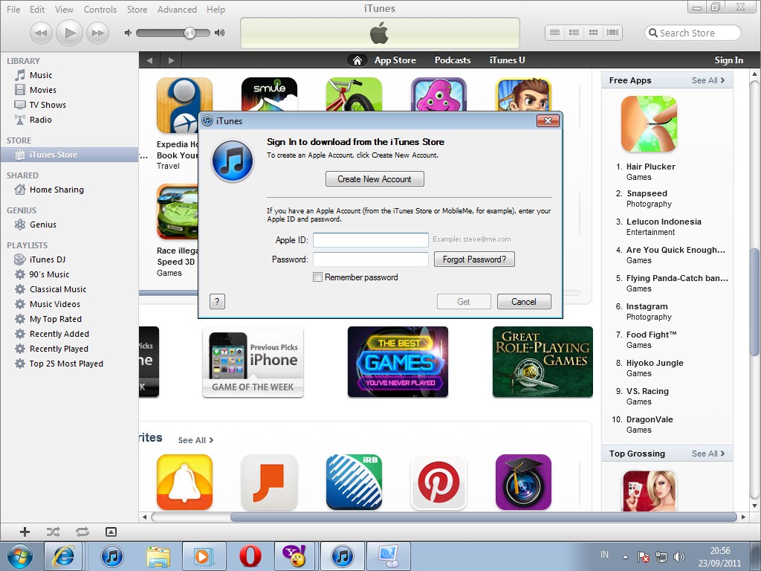The image size is (761, 571).
Task: Click the Search Store field
Action: click(693, 33)
